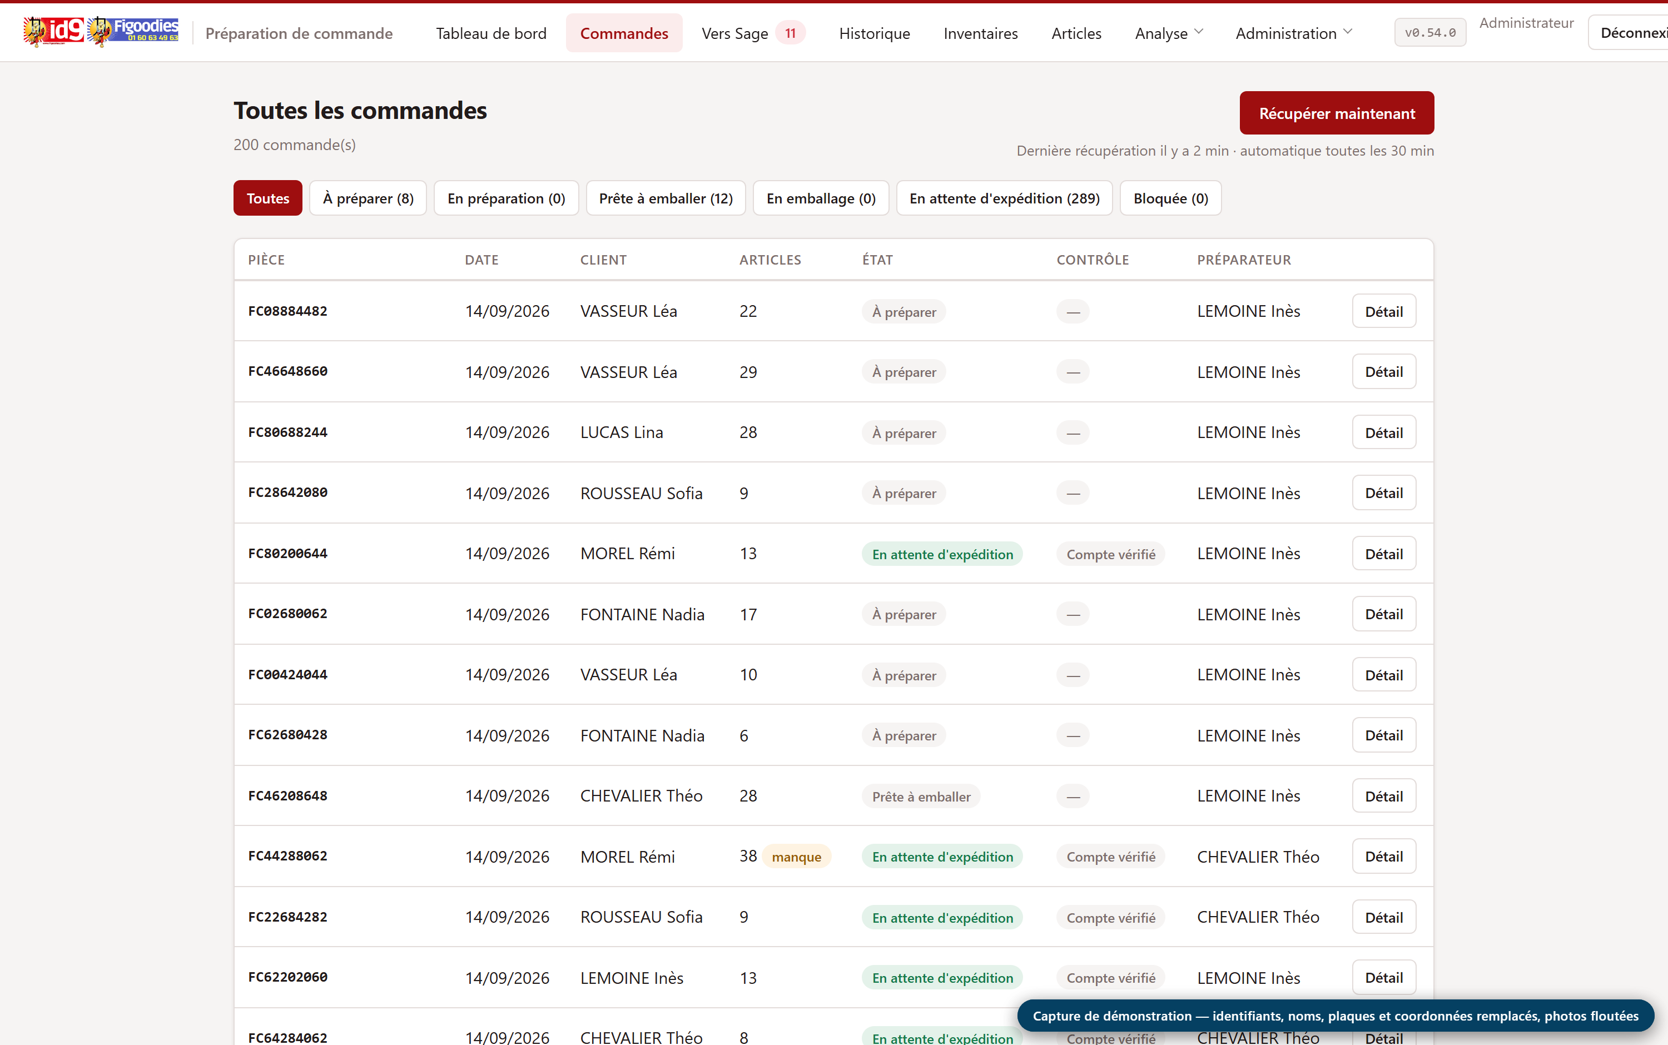1668x1045 pixels.
Task: Filter by En préparation (0)
Action: tap(506, 198)
